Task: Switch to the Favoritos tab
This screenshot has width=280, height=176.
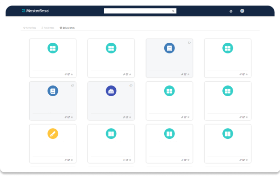Action: 30,28
